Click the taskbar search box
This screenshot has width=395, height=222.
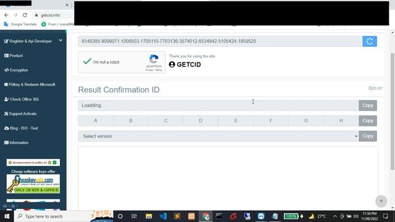(64, 216)
